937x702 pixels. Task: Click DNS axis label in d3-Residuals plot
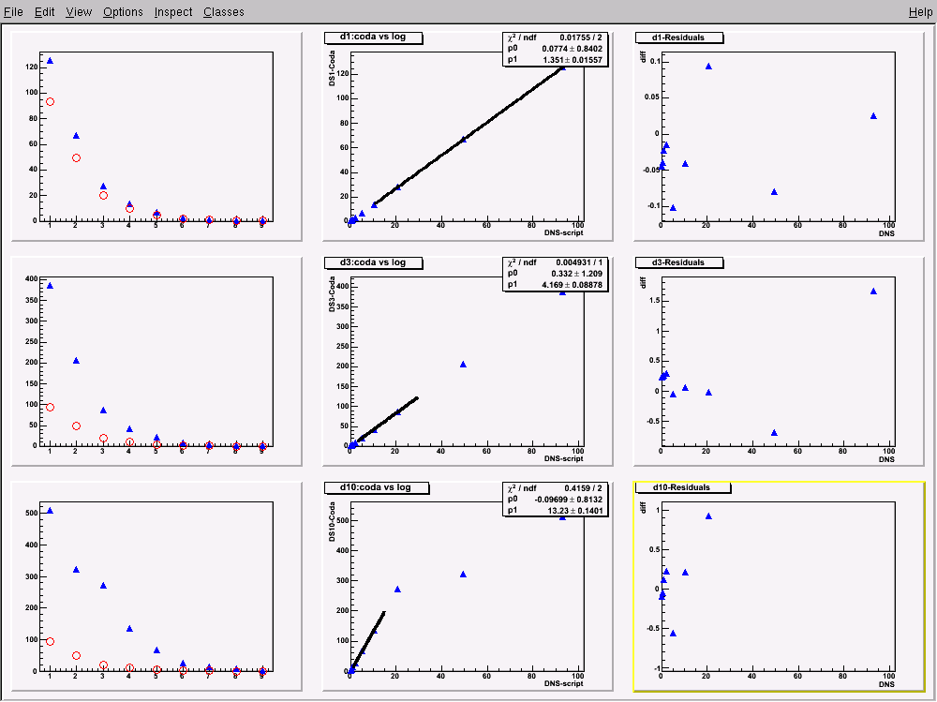(886, 458)
